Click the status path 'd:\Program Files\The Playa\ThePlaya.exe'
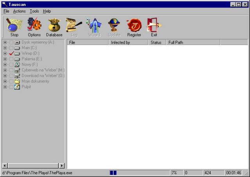 click(x=37, y=173)
